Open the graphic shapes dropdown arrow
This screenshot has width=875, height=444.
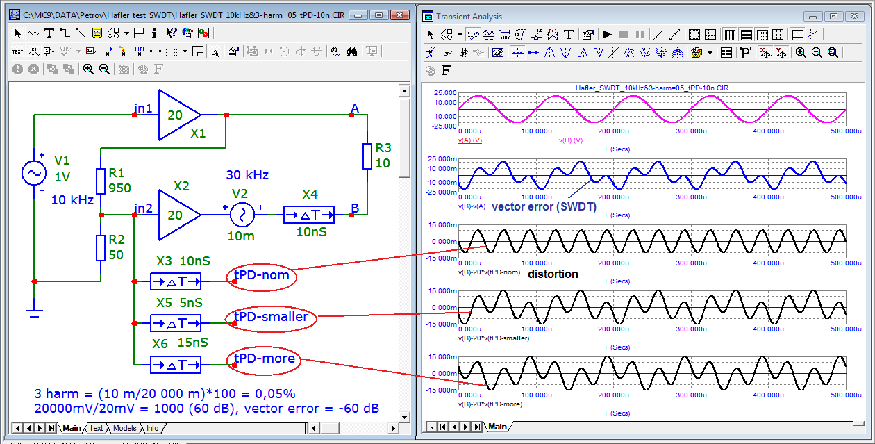(x=127, y=33)
